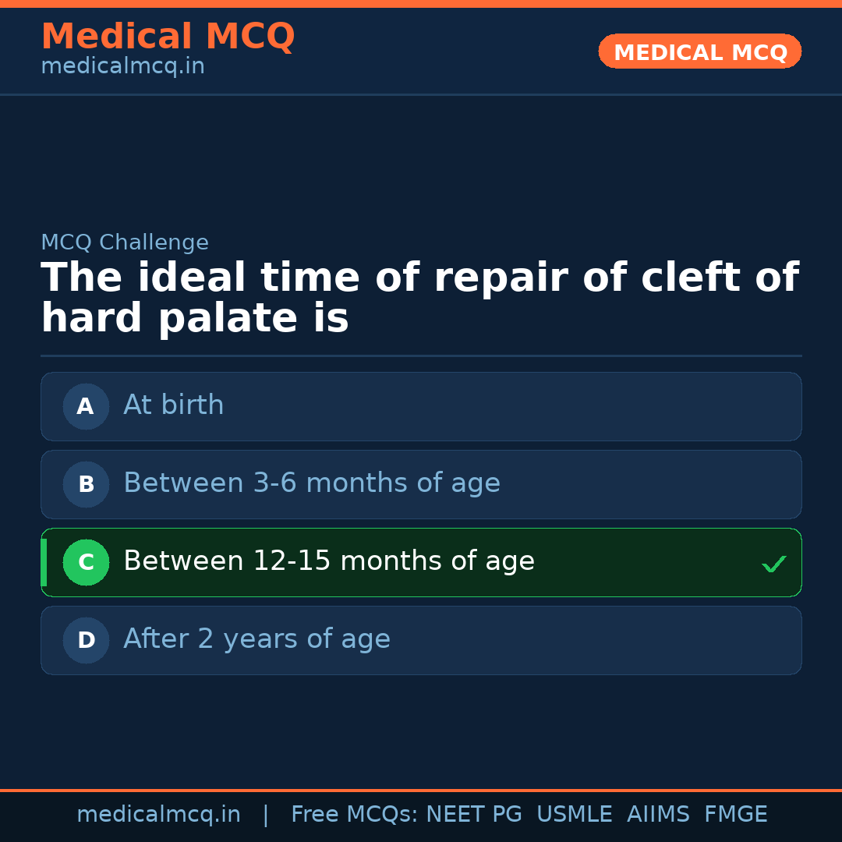
Task: Click the circular D badge icon
Action: (x=85, y=640)
